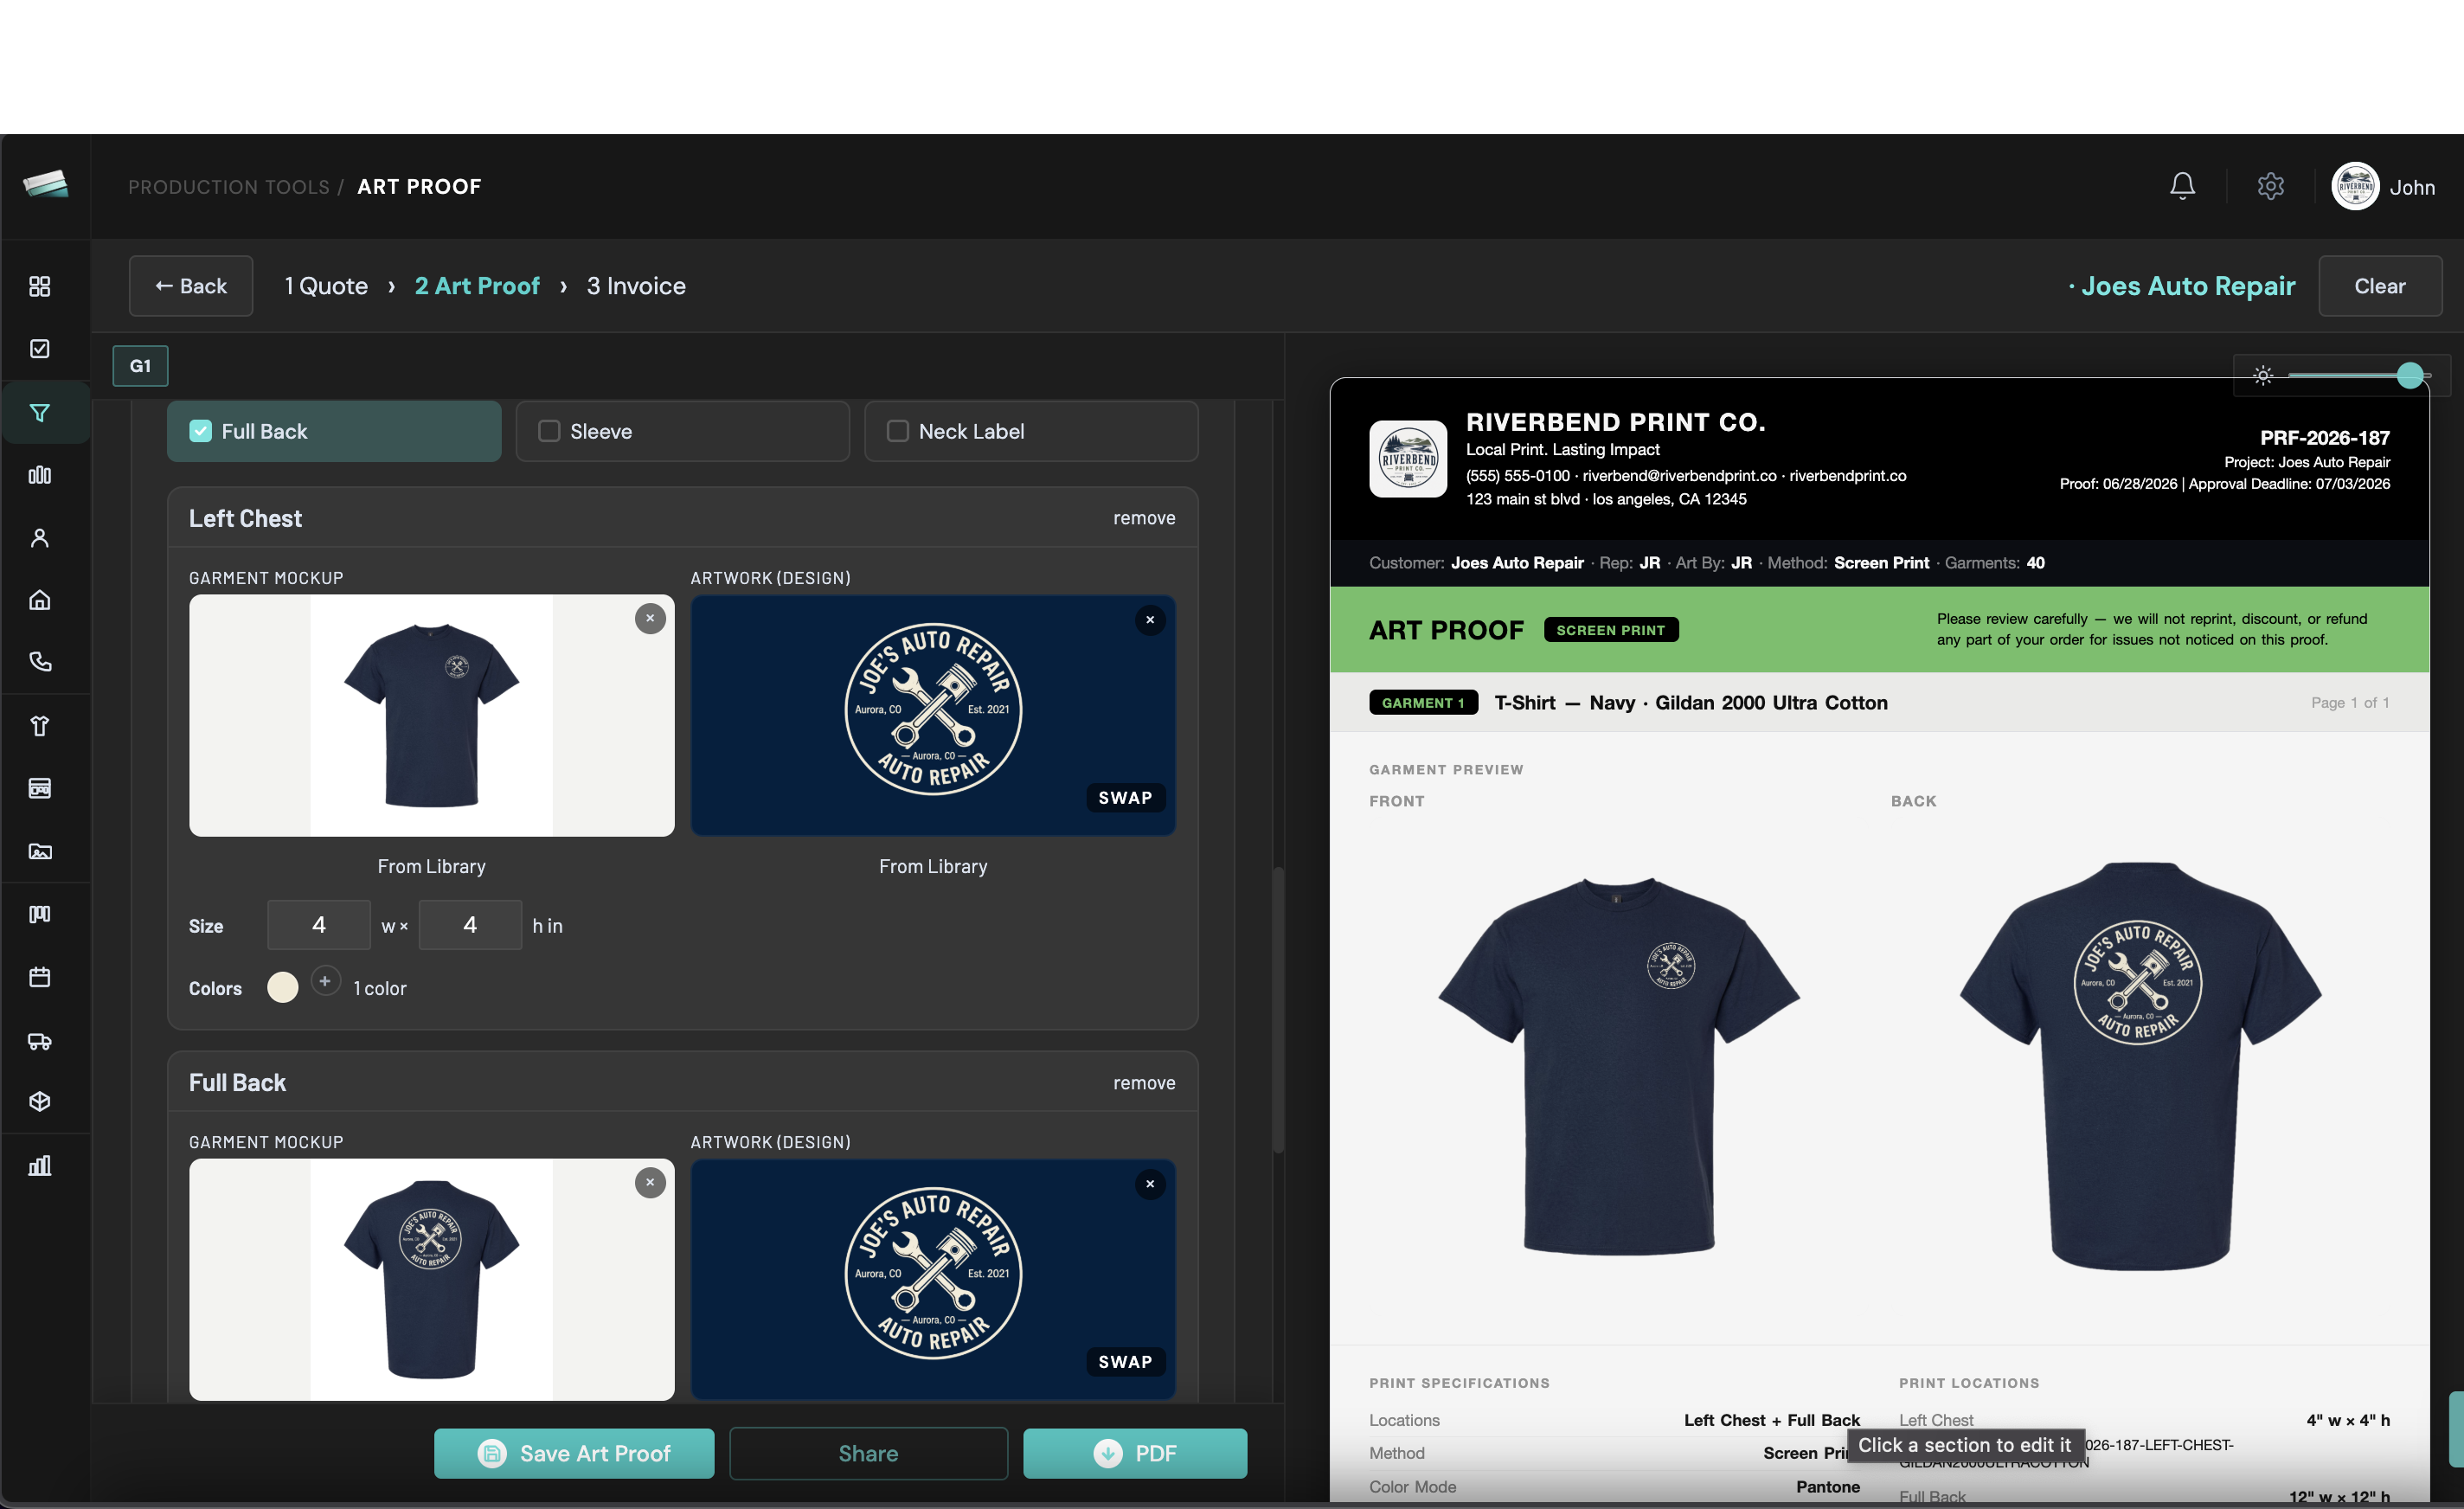
Task: Open the calendar icon in sidebar
Action: click(x=40, y=977)
